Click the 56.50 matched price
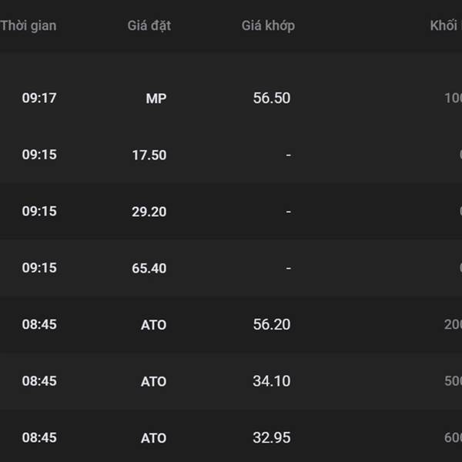Viewport: 462px width, 462px height. click(271, 99)
